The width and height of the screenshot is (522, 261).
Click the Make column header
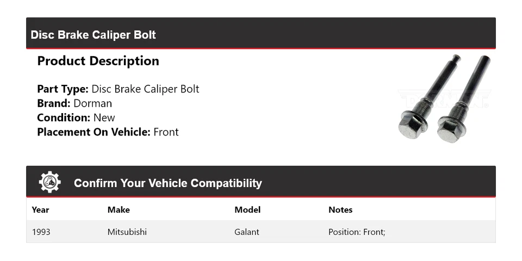click(x=119, y=209)
